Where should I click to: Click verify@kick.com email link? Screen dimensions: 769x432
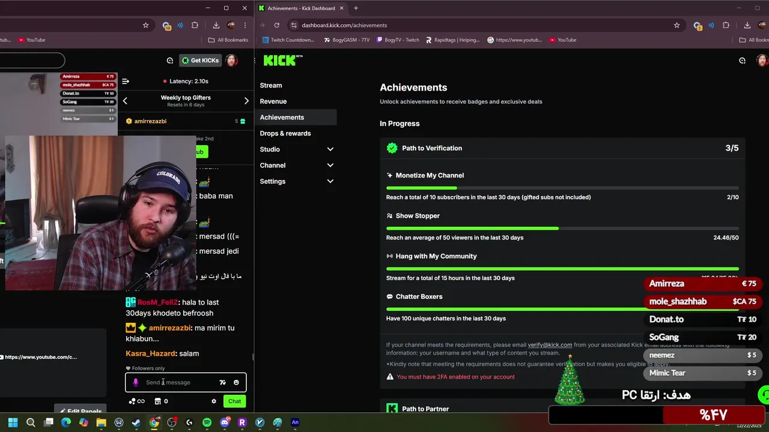[550, 345]
